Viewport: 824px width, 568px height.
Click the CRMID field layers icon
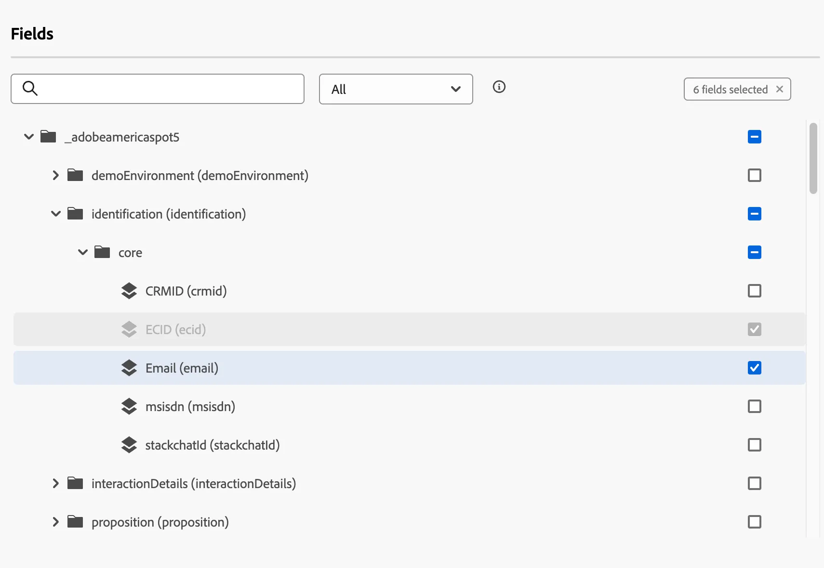click(x=129, y=291)
